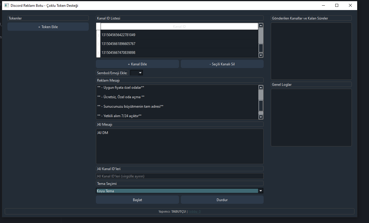Click inside the Genel Loglar box
Screen dimensions: 369x223
(311, 117)
